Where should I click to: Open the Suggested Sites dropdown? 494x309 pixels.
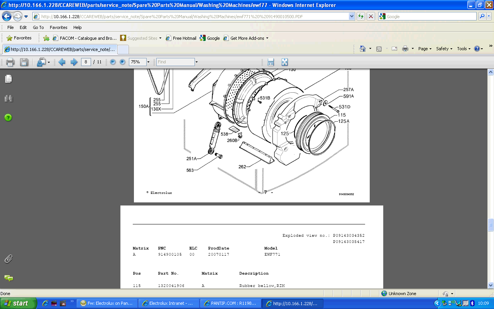pyautogui.click(x=141, y=38)
